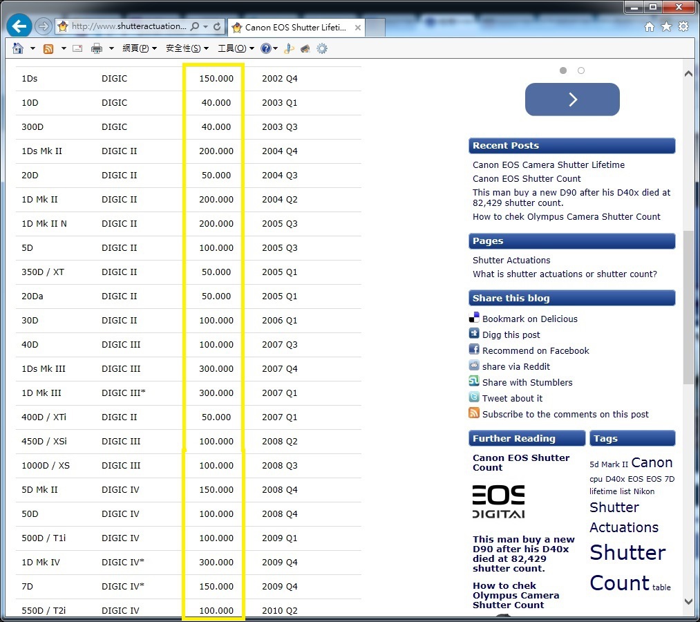This screenshot has height=622, width=700.
Task: Click the site favicon in address bar
Action: 63,26
